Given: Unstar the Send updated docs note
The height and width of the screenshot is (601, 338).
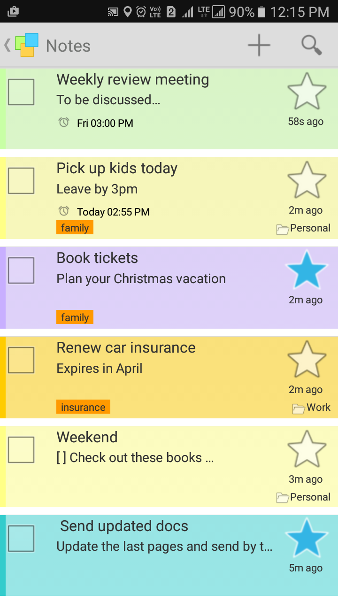Looking at the screenshot, I should (x=307, y=538).
